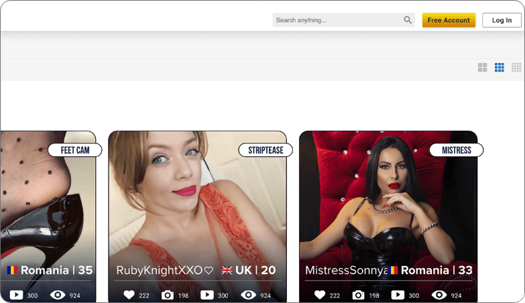Select the medium grid view layout
The width and height of the screenshot is (525, 303).
500,68
